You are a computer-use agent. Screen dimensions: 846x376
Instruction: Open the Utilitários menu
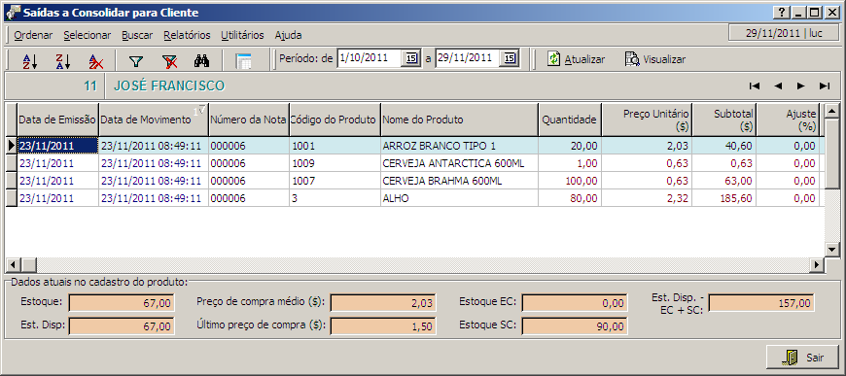(x=242, y=35)
